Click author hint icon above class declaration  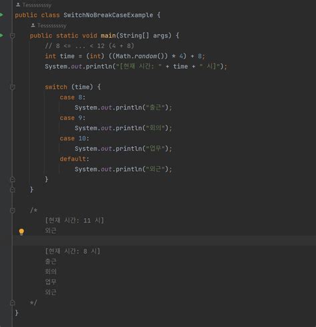tap(18, 5)
